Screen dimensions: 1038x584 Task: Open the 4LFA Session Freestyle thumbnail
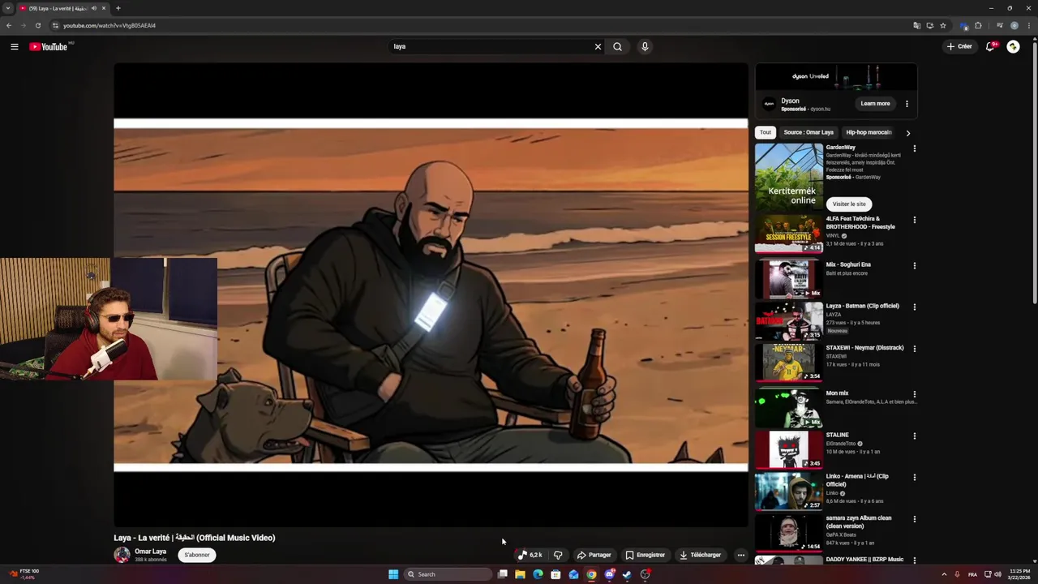coord(789,235)
